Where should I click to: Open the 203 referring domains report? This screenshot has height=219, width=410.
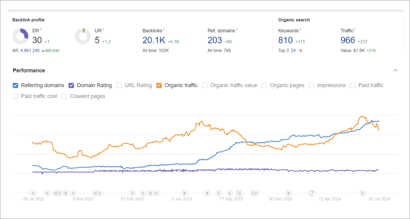(215, 40)
